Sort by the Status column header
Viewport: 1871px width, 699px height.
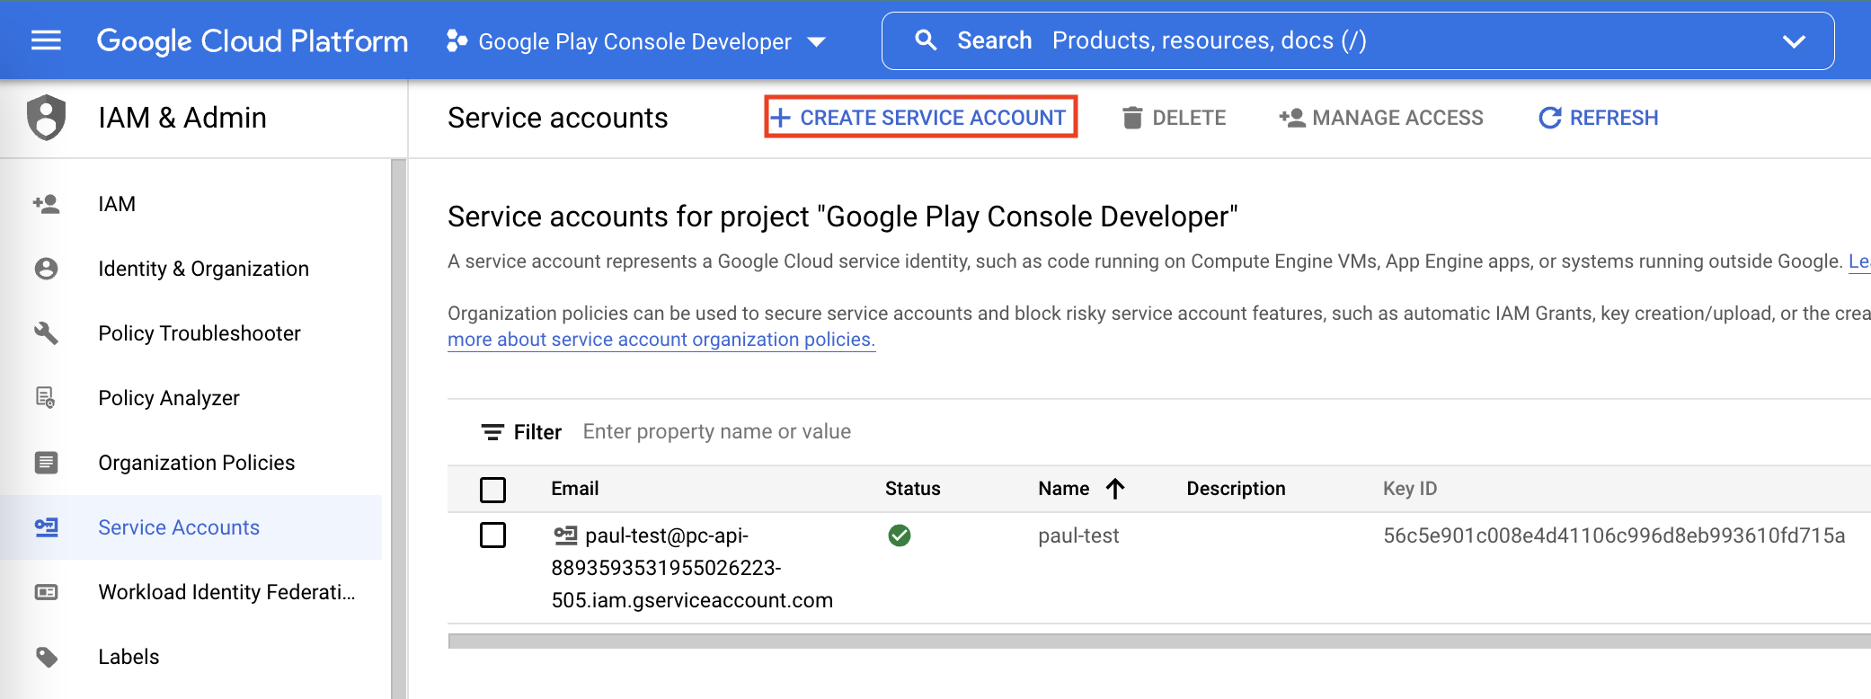[913, 489]
